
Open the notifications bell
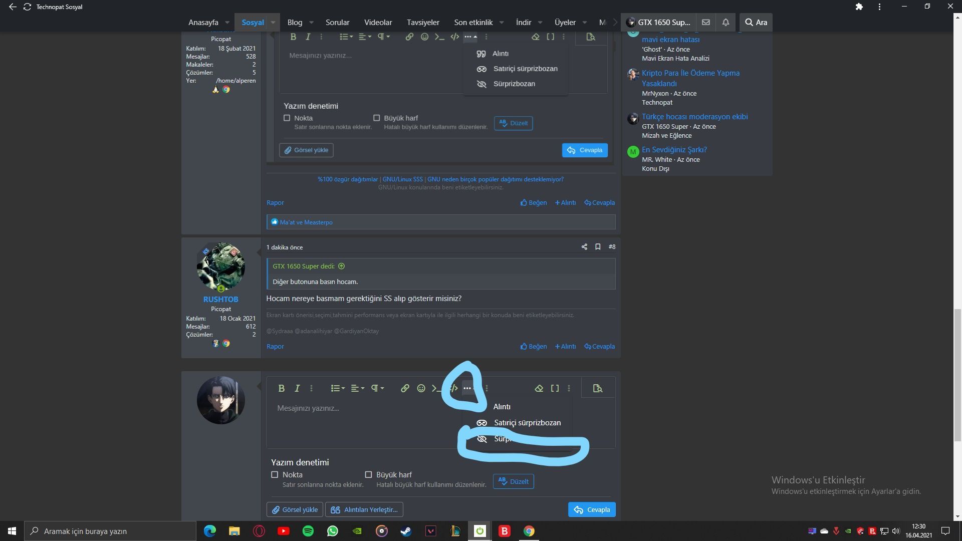726,22
